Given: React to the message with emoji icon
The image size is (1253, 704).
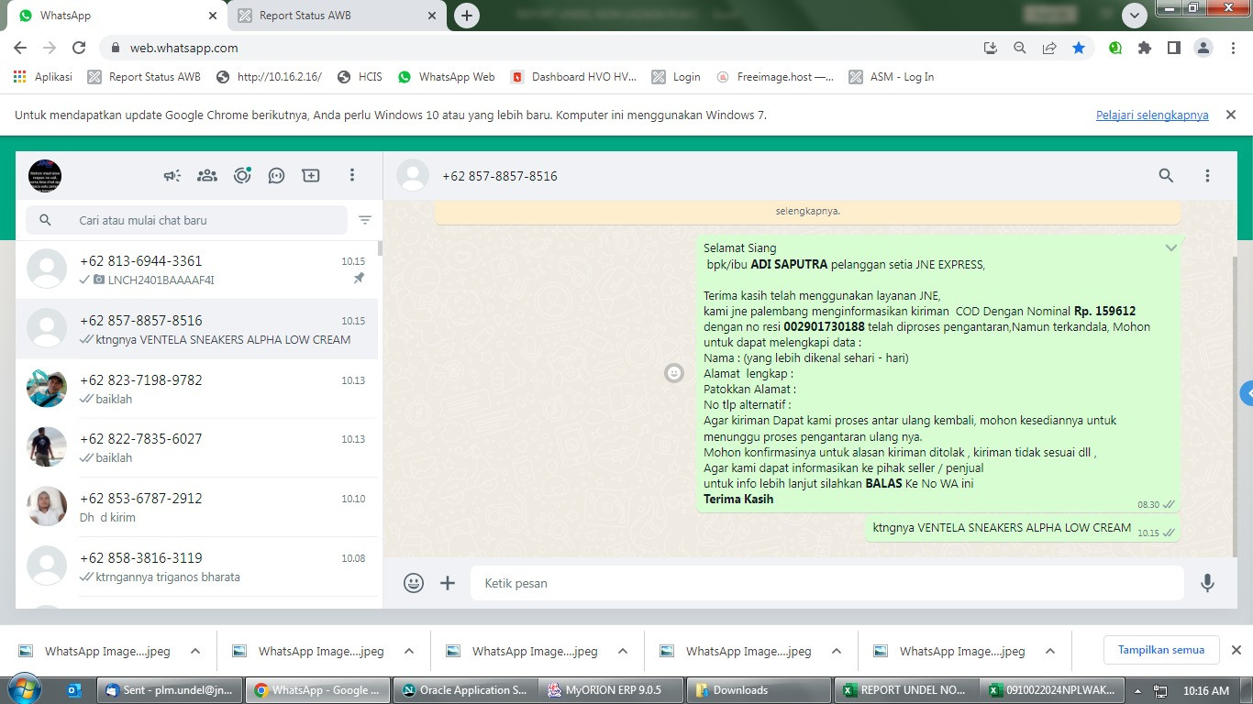Looking at the screenshot, I should click(x=674, y=373).
